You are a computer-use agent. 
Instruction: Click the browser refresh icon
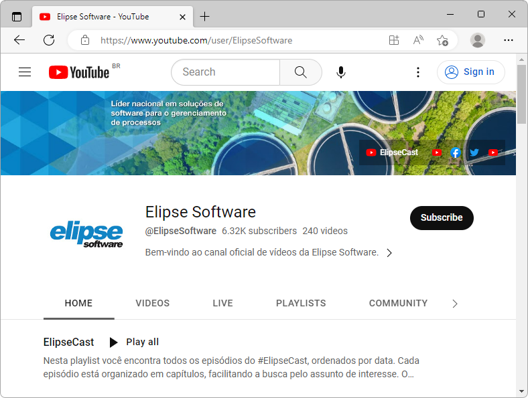[x=49, y=40]
